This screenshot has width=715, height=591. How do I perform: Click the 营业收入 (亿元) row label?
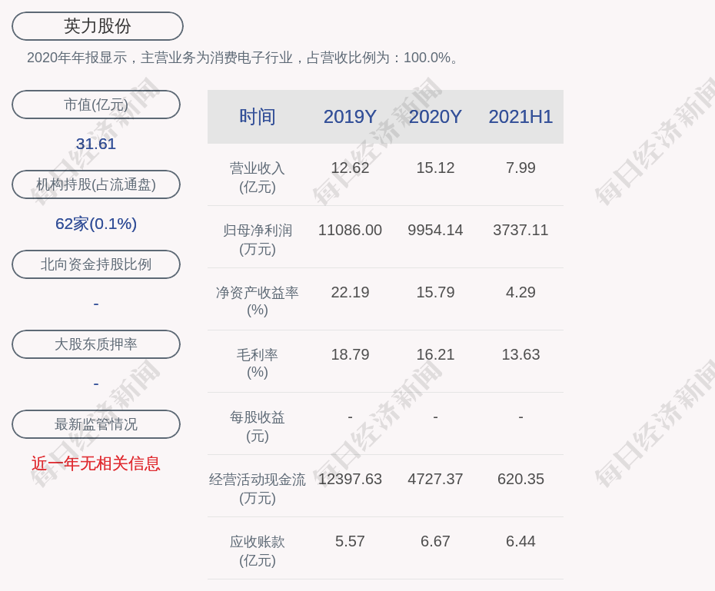tap(258, 178)
